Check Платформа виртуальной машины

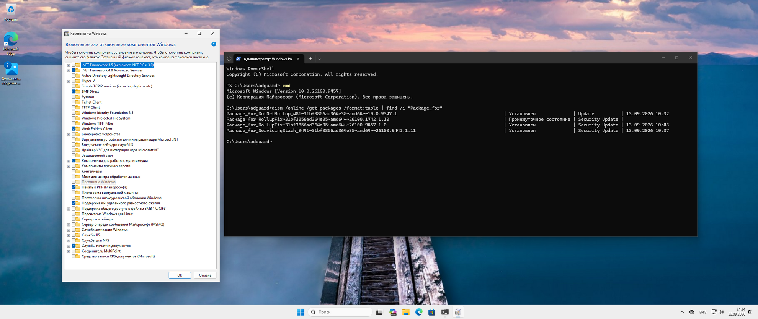point(74,193)
